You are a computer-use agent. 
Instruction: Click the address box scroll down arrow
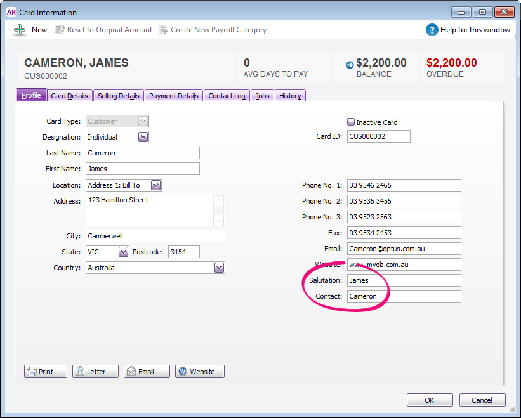(219, 221)
